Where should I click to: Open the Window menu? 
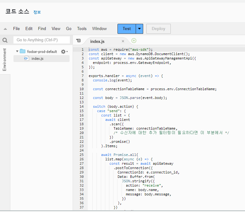99,29
